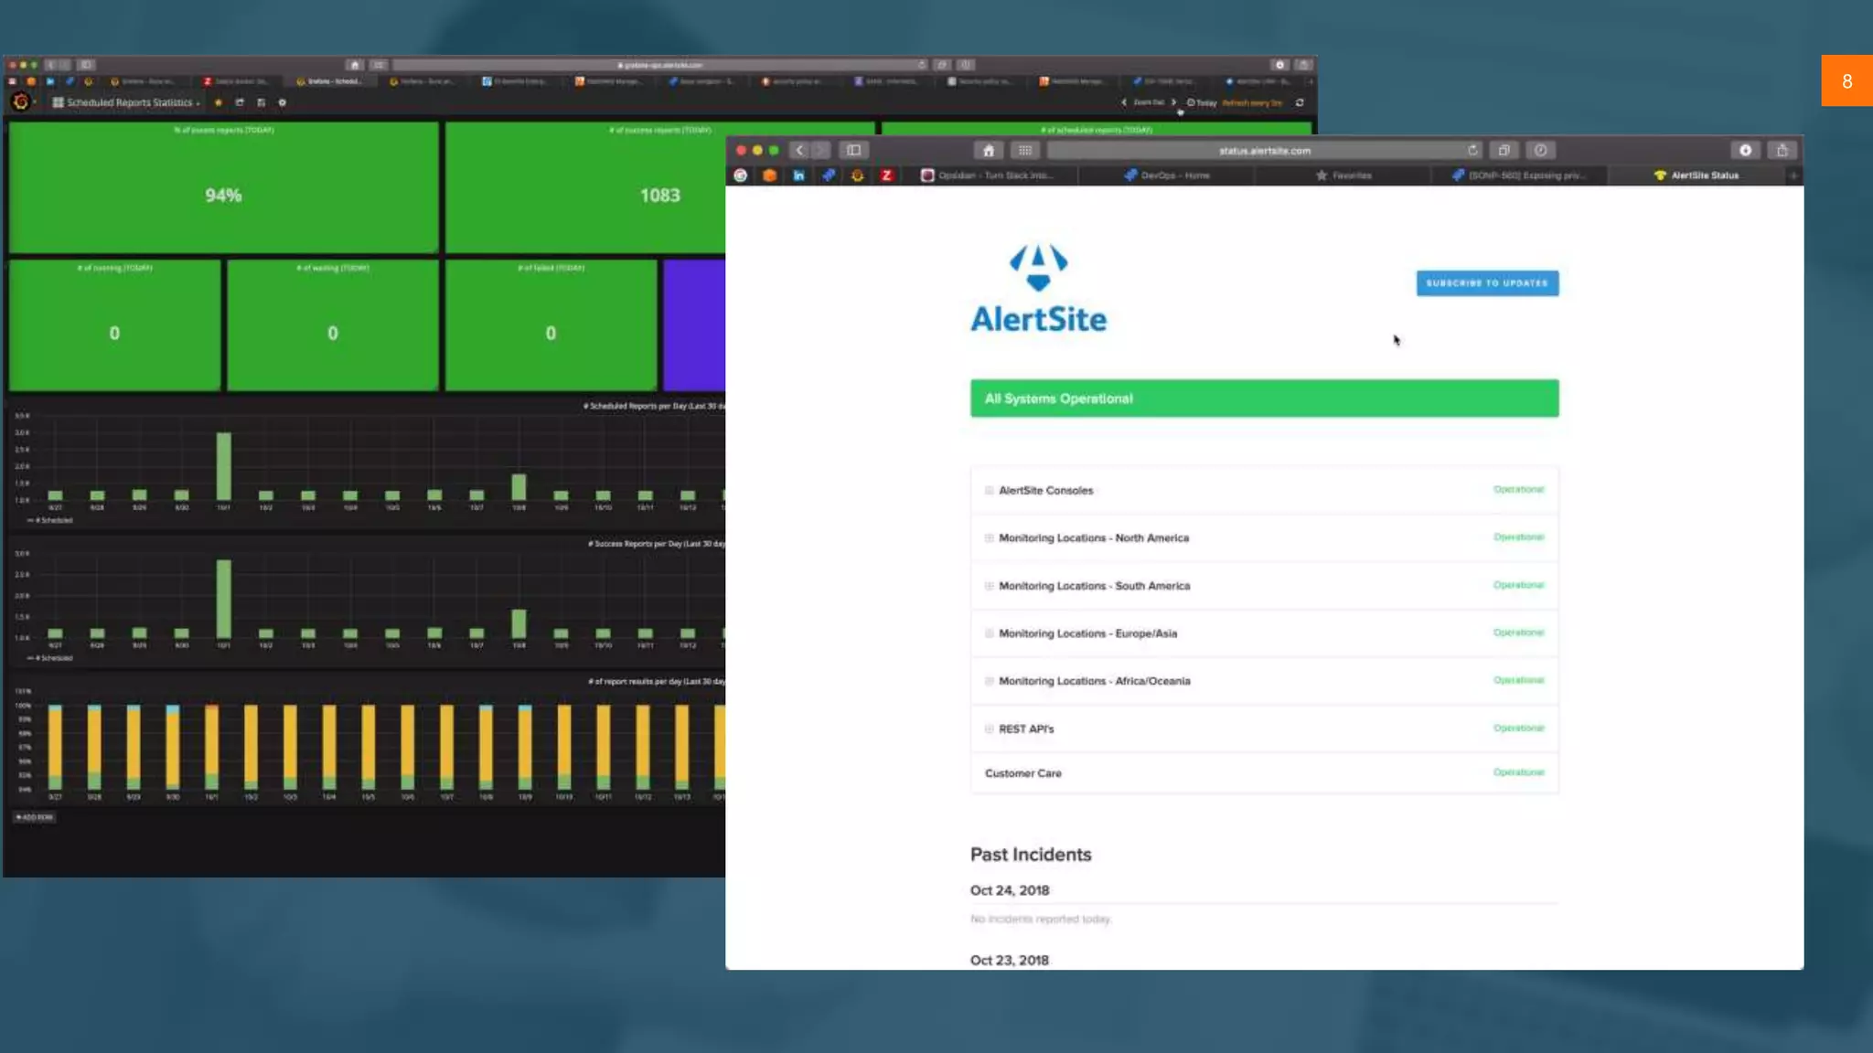Click the Safari home icon in AlertSite window

point(988,151)
